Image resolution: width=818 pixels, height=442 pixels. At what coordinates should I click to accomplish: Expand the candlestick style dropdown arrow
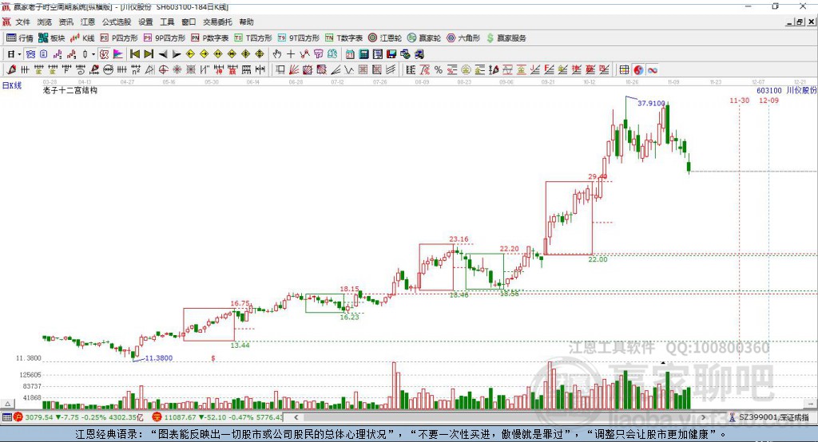pyautogui.click(x=93, y=54)
